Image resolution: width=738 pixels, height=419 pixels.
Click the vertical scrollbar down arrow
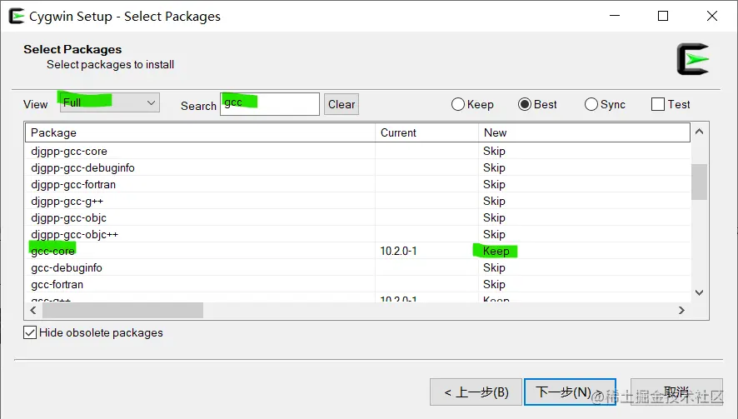click(x=700, y=292)
